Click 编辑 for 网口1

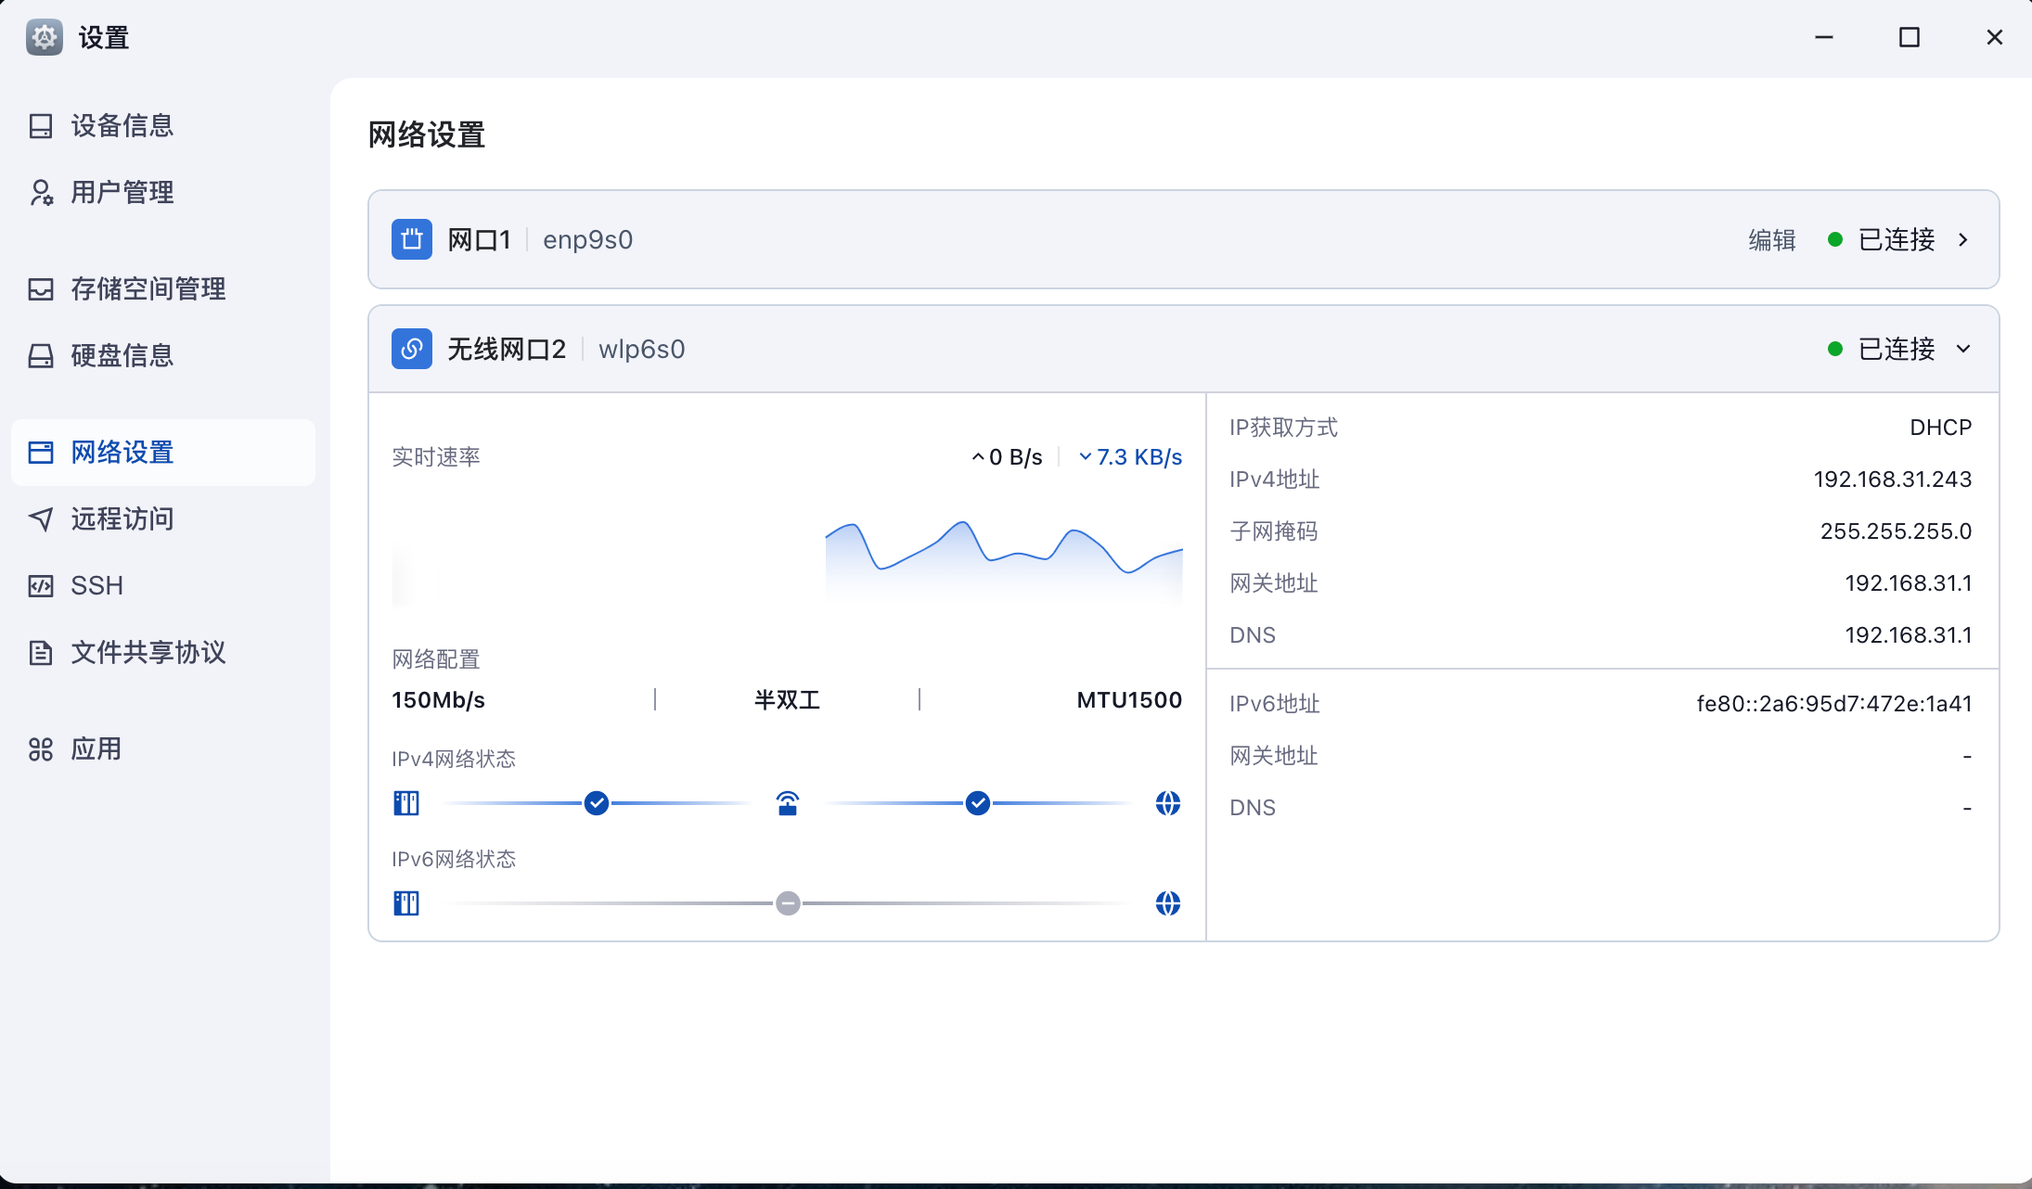click(1772, 240)
